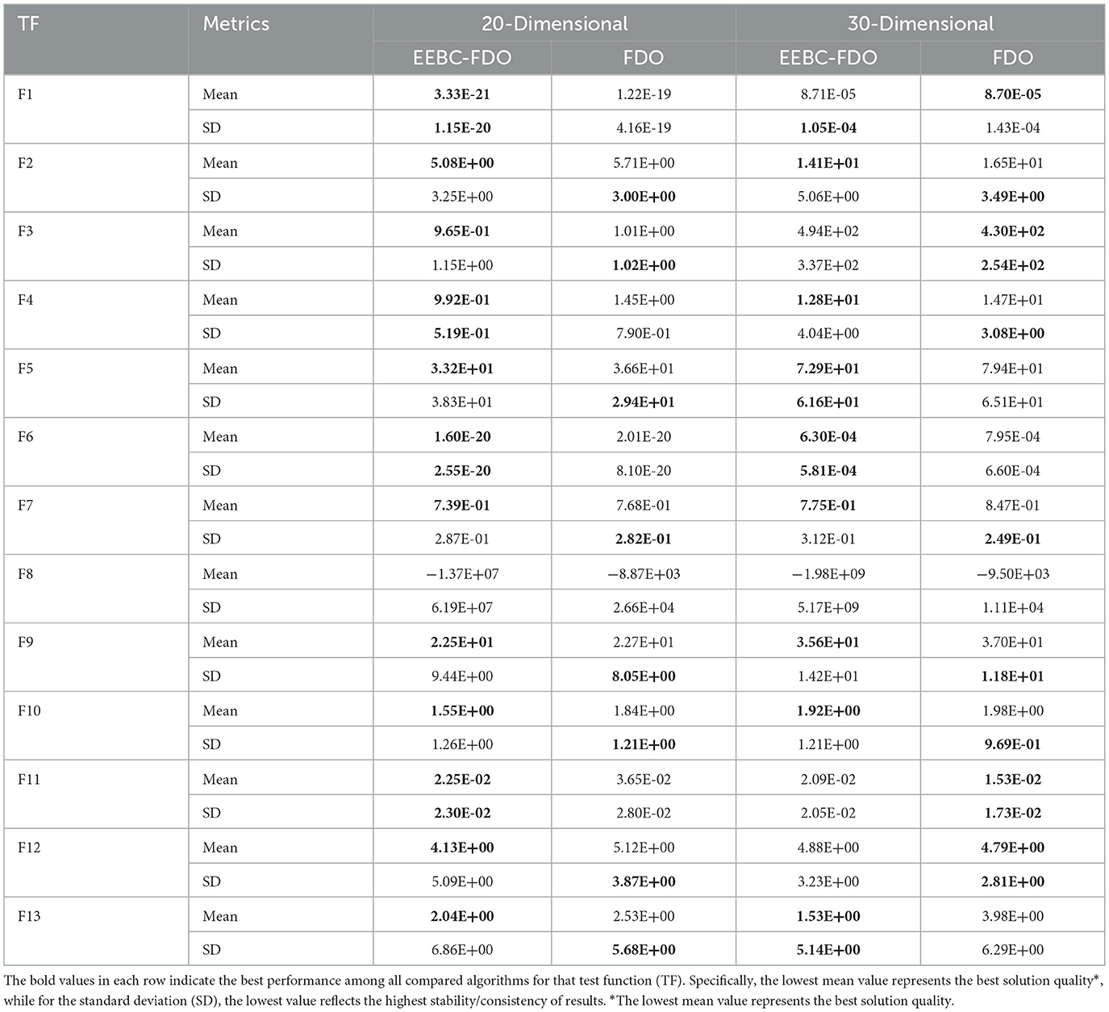Select the F5 mean value 7.29E+01
The width and height of the screenshot is (1109, 1012).
point(828,369)
